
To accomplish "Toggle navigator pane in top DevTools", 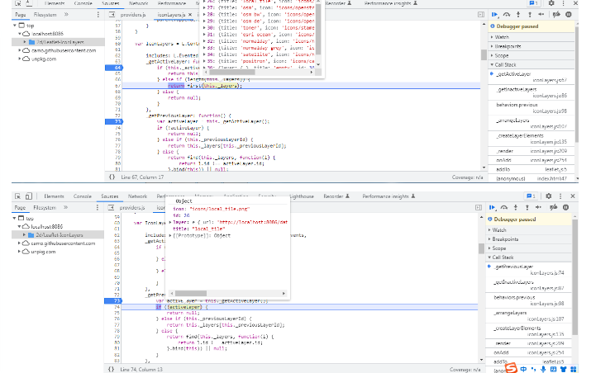I will click(112, 15).
